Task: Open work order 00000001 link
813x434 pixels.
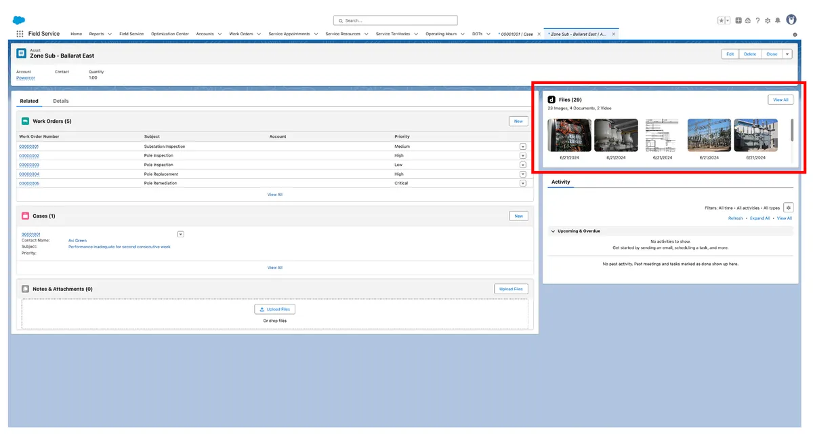Action: (x=28, y=146)
